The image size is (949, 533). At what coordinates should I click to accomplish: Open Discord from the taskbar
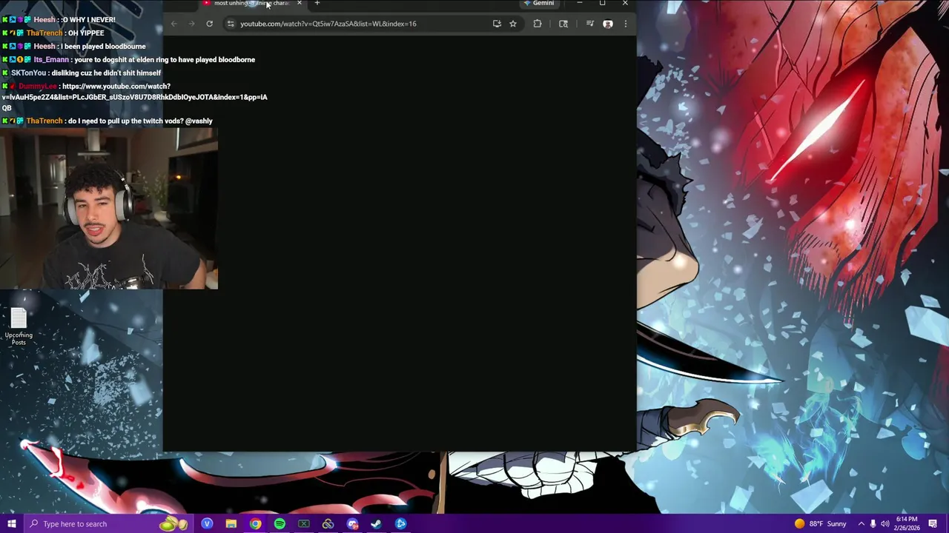tap(352, 524)
